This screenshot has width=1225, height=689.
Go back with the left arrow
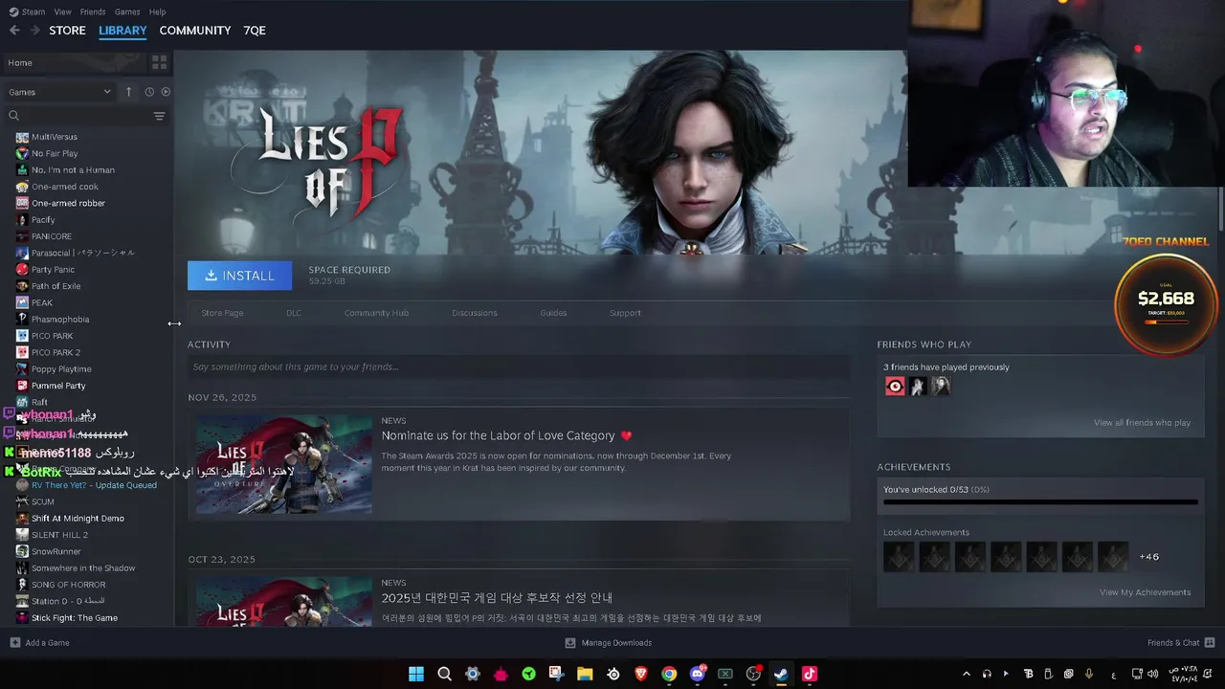(x=14, y=31)
